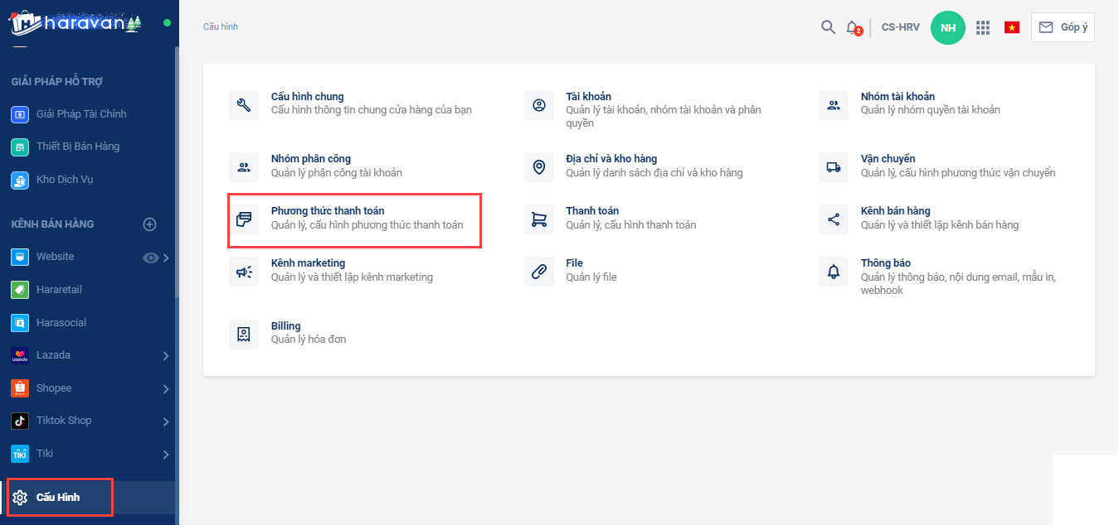This screenshot has width=1119, height=525.
Task: Click the Kênh bán hàng share icon
Action: click(834, 219)
